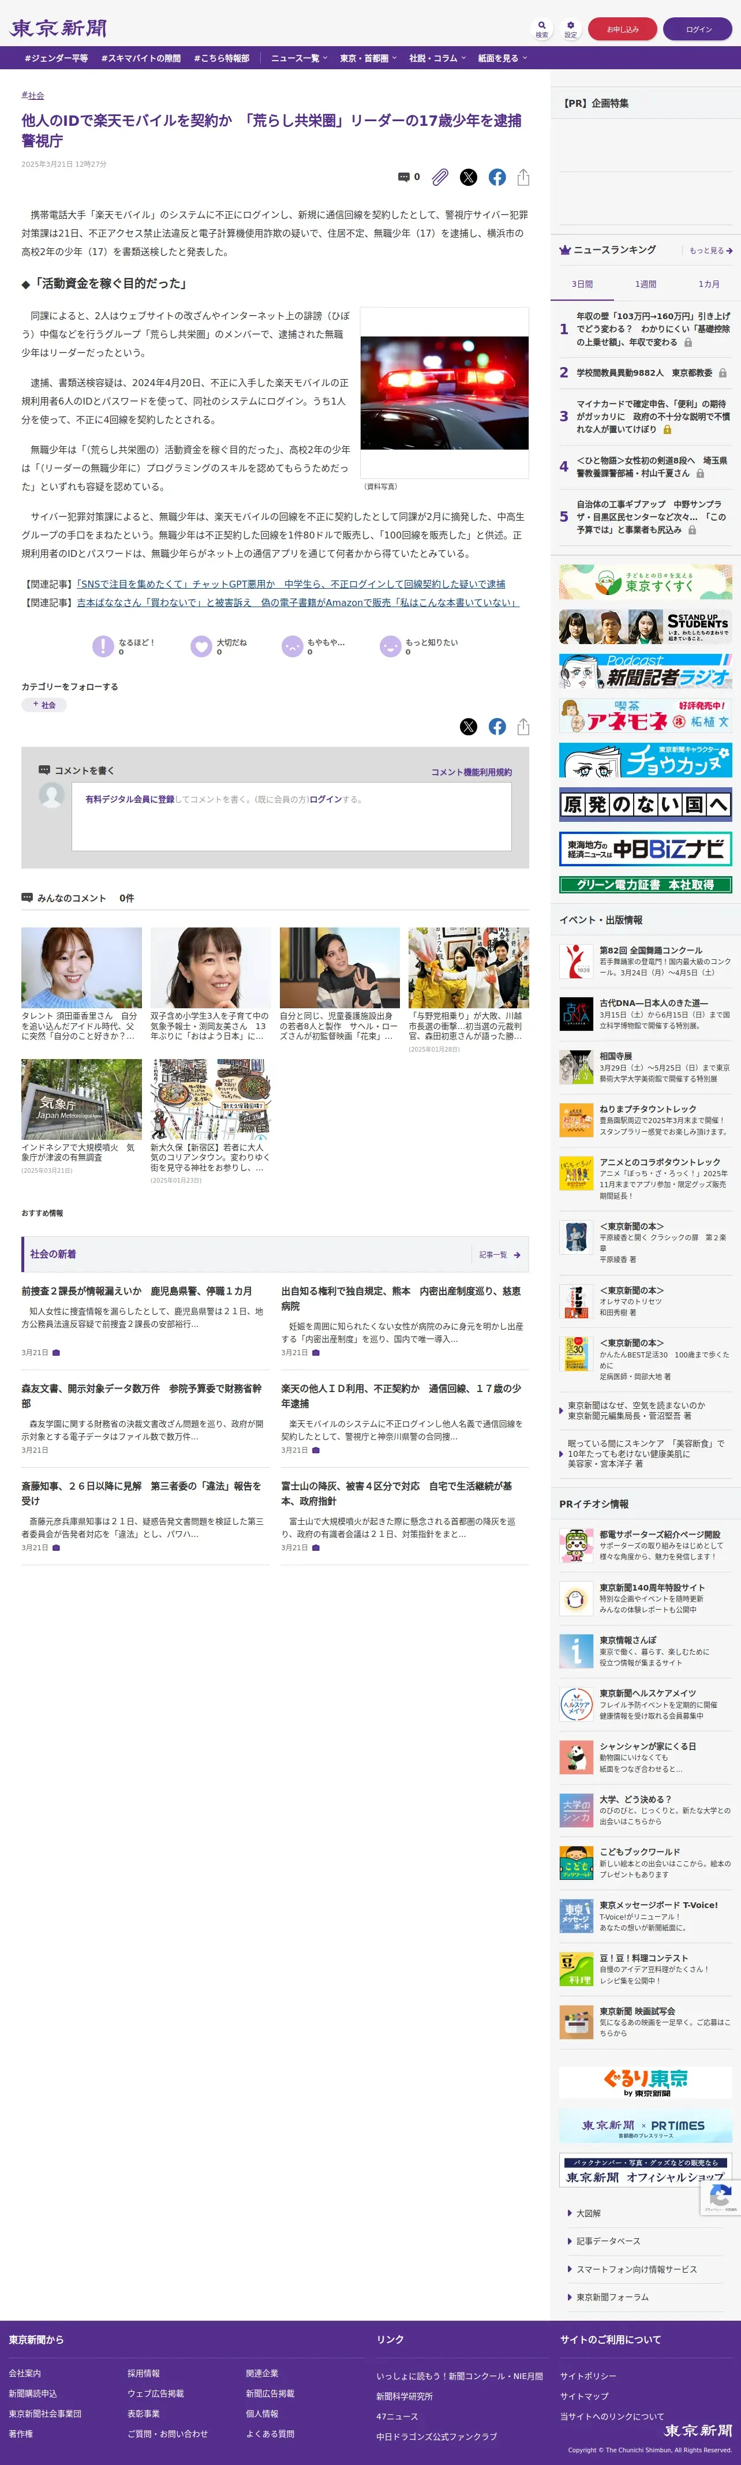This screenshot has height=2465, width=741.
Task: React with the もっと知りたい icon
Action: click(391, 646)
